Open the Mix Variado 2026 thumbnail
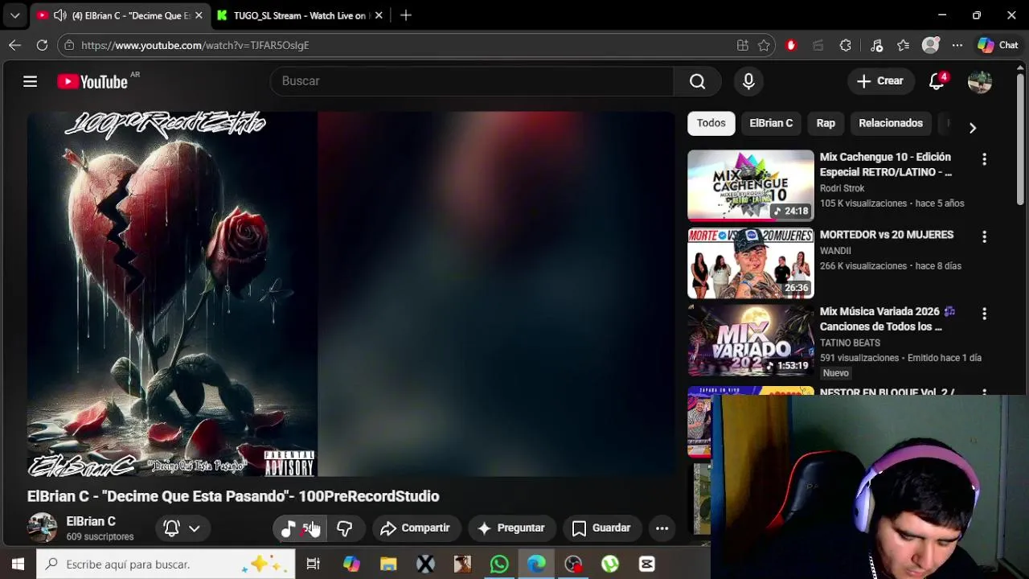1029x579 pixels. tap(751, 340)
